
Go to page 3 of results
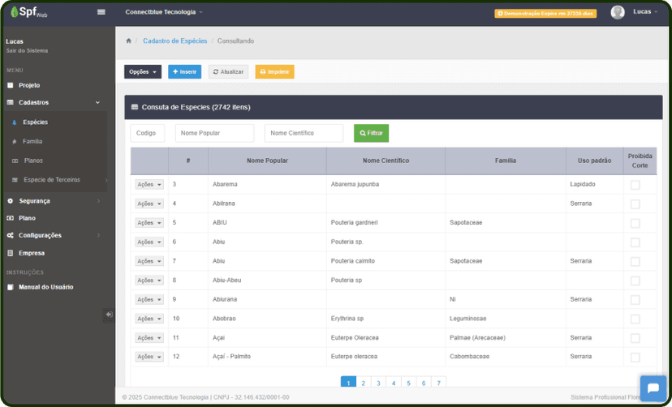click(378, 383)
